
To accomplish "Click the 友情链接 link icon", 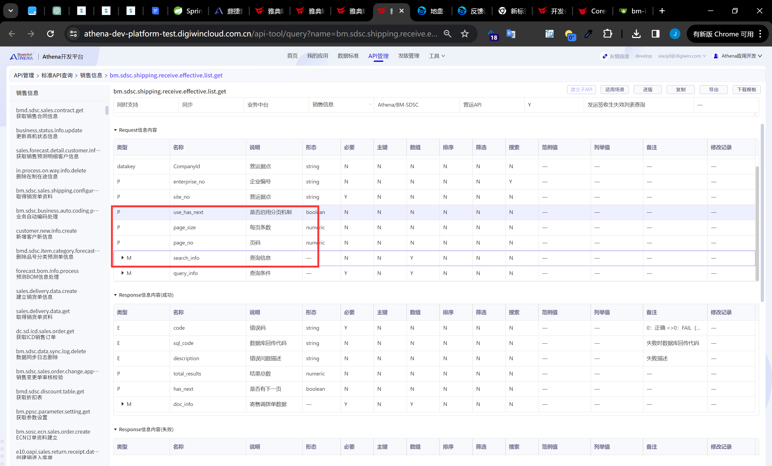I will tap(605, 56).
